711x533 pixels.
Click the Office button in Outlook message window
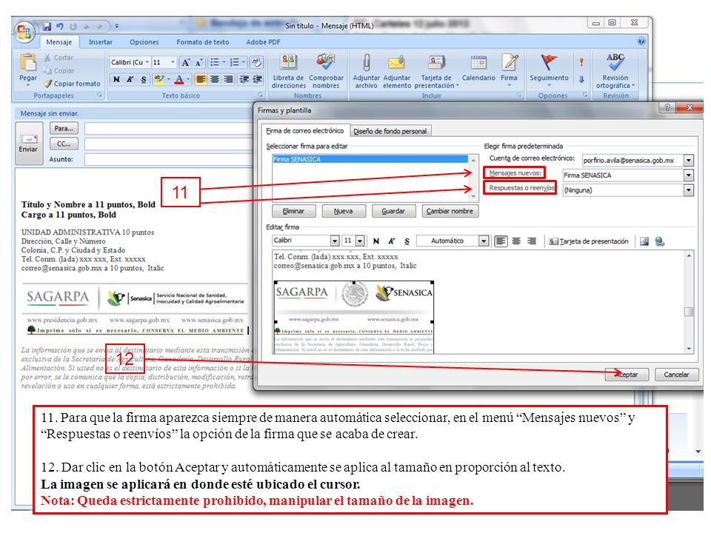pyautogui.click(x=24, y=32)
